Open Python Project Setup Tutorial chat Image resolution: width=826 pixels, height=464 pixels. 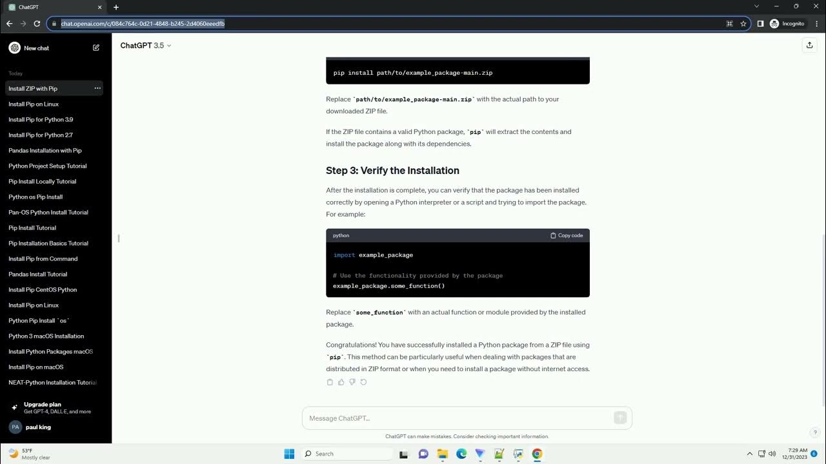click(x=54, y=166)
